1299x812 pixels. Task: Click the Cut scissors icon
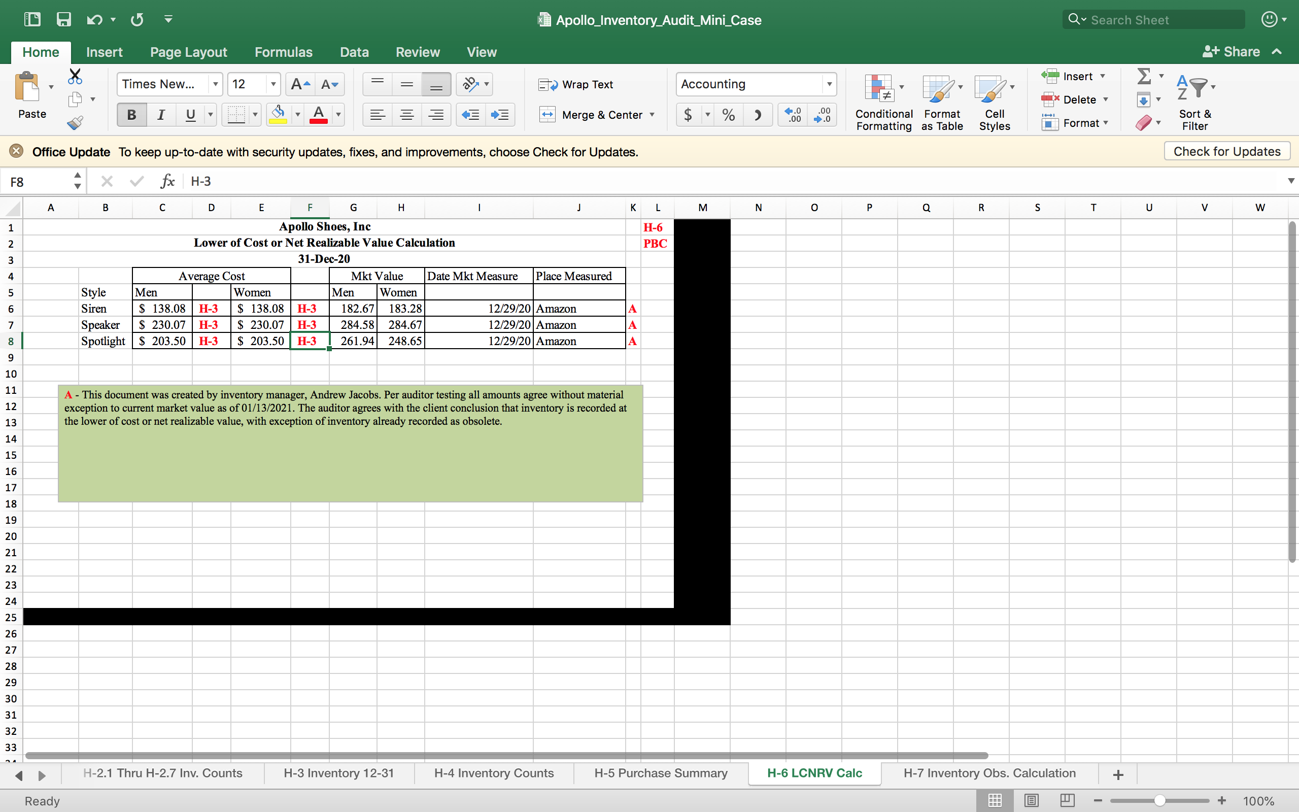(75, 76)
